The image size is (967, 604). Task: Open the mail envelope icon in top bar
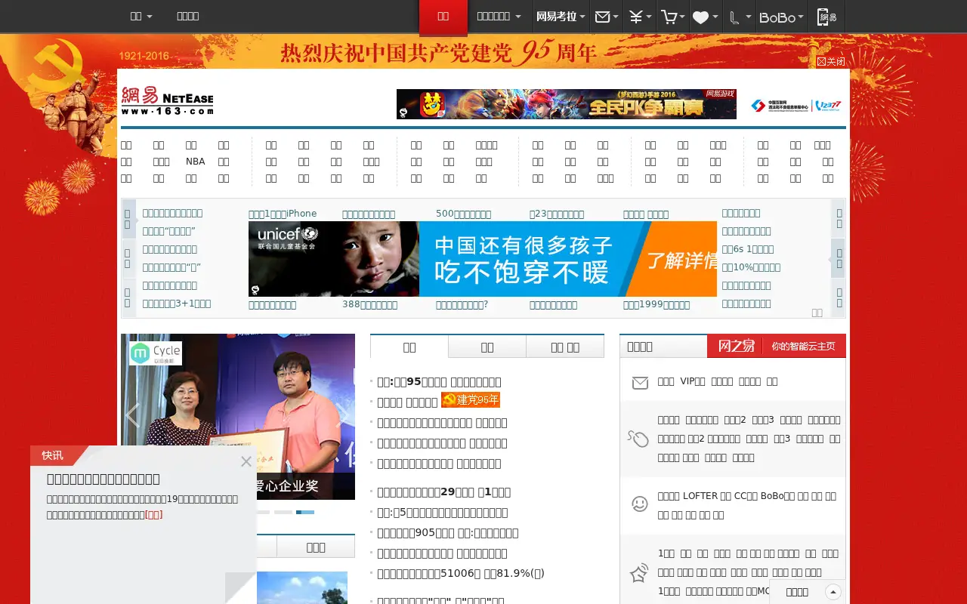pos(602,17)
